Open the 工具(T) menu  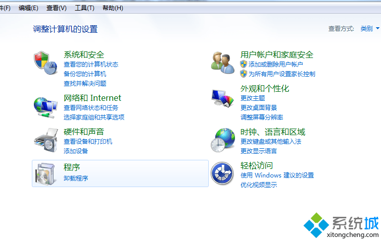[84, 8]
